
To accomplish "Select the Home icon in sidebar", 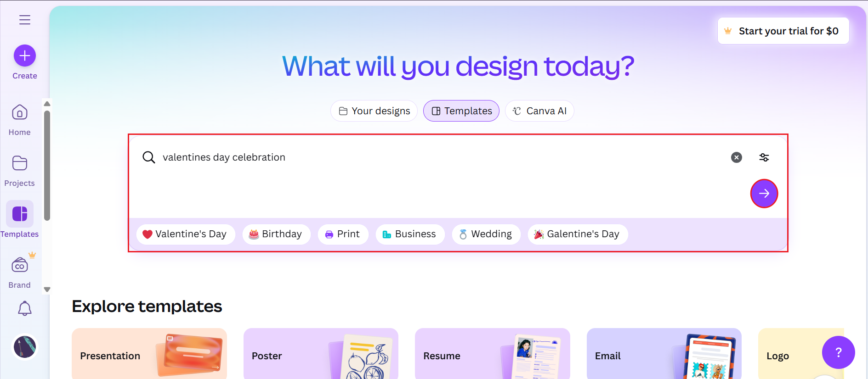I will point(19,112).
